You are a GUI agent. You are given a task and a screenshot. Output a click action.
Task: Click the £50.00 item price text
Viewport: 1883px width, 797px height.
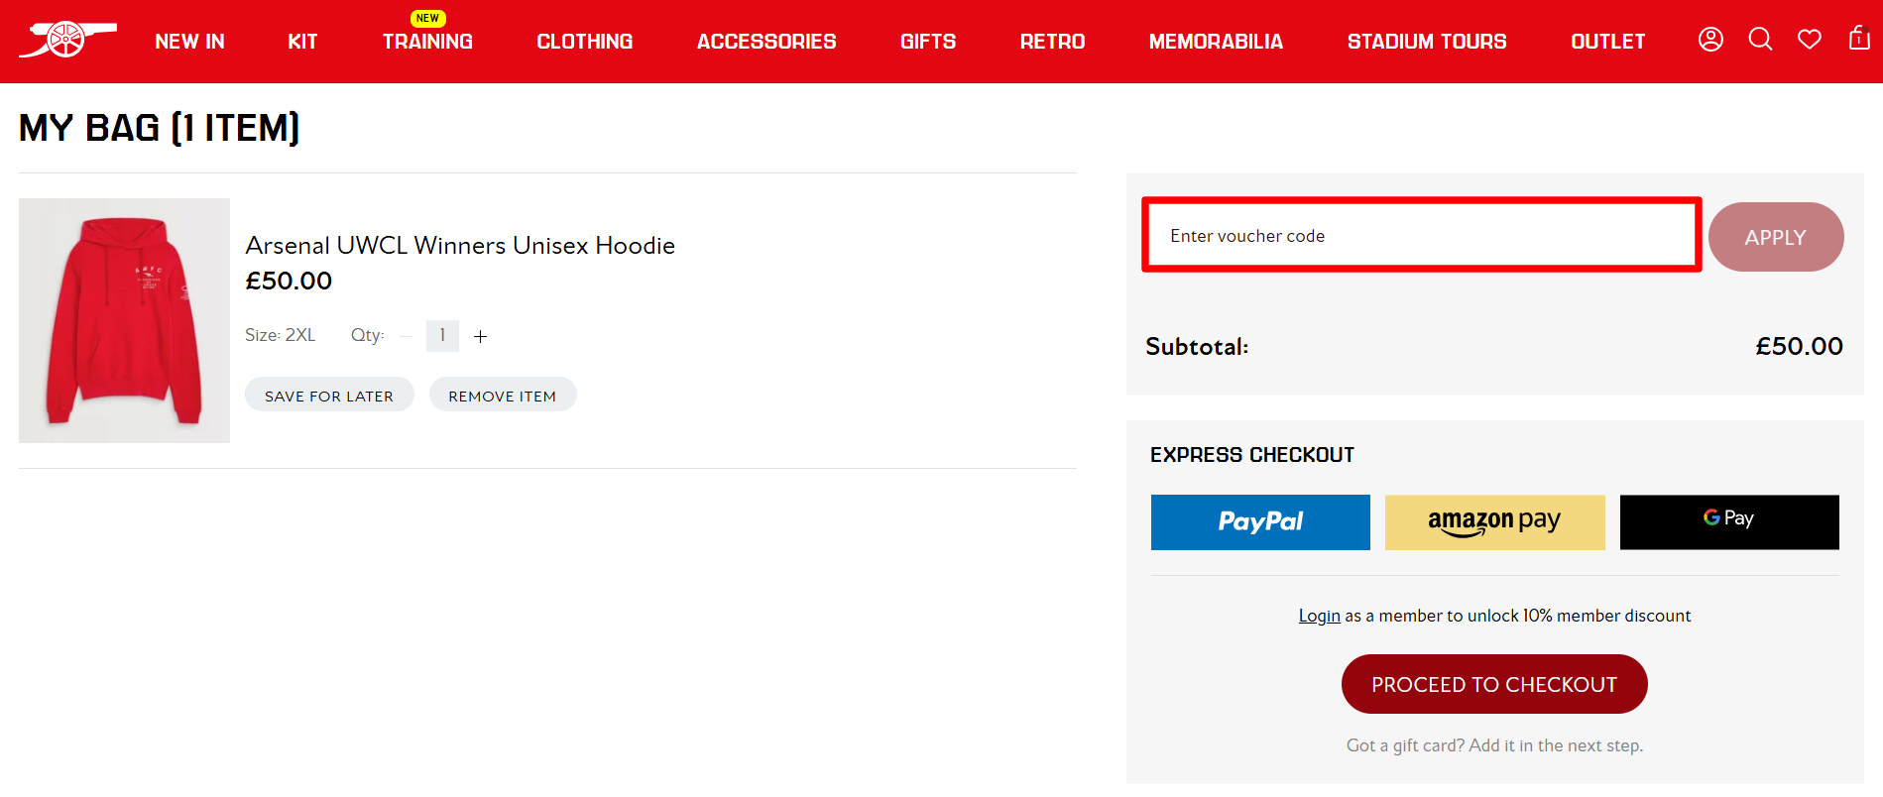(x=289, y=282)
